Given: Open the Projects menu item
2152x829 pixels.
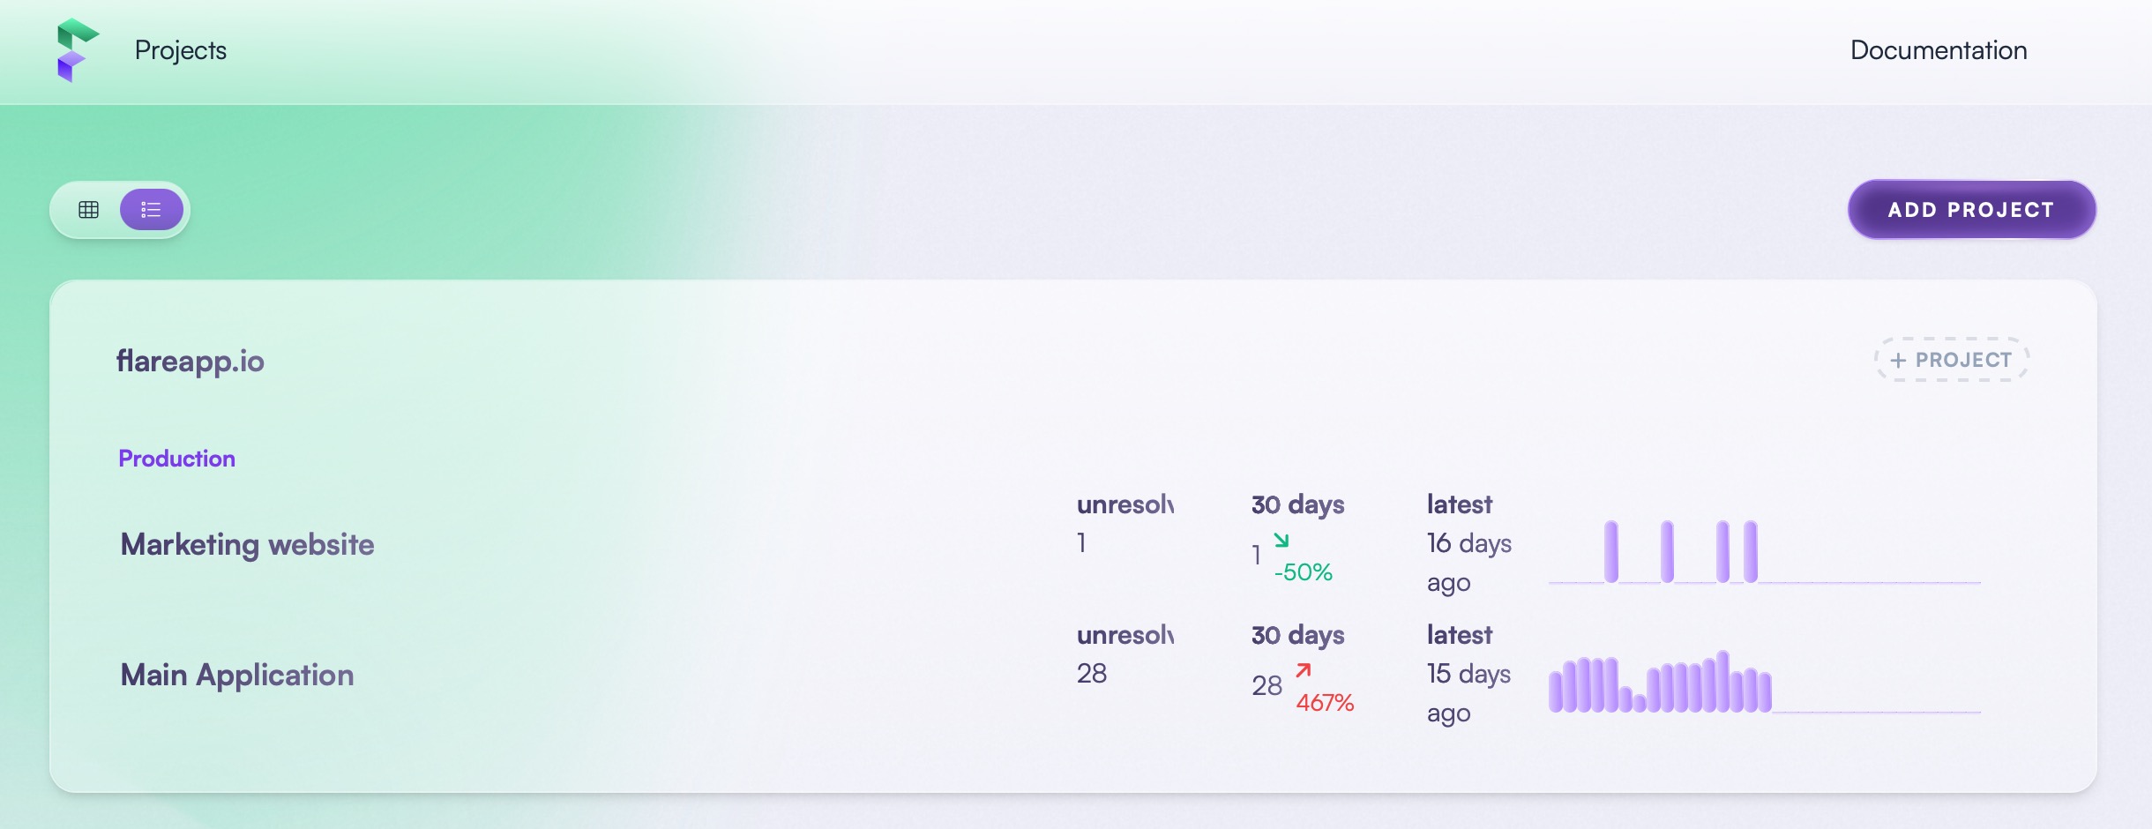Looking at the screenshot, I should pyautogui.click(x=181, y=50).
